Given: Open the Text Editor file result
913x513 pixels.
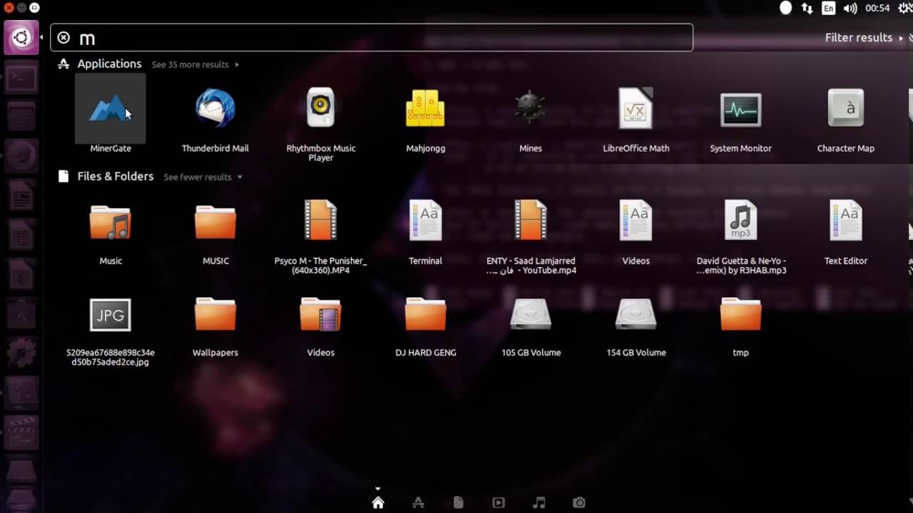Looking at the screenshot, I should 846,222.
